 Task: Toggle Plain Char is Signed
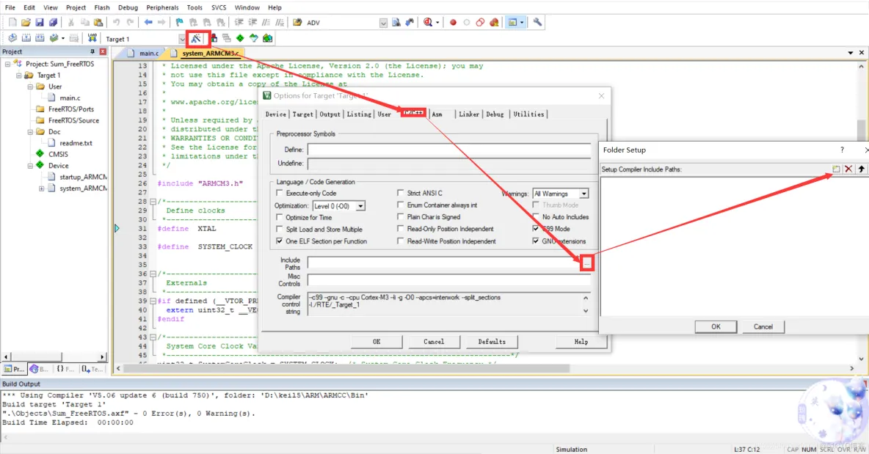400,216
